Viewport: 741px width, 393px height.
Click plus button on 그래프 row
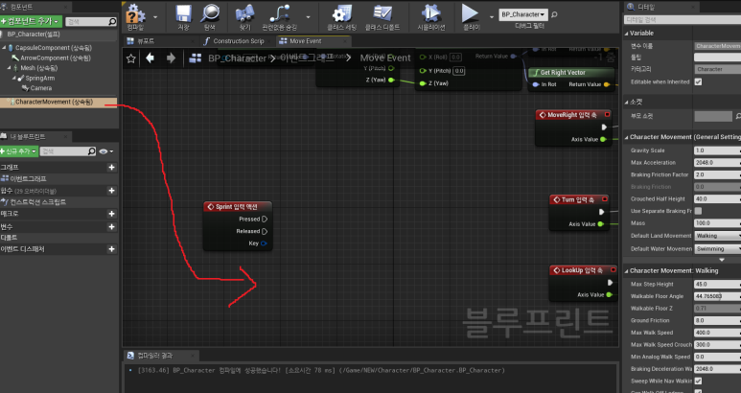click(x=111, y=167)
